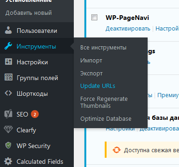Open Optimize Database tool
Image resolution: width=179 pixels, height=167 pixels.
[106, 119]
